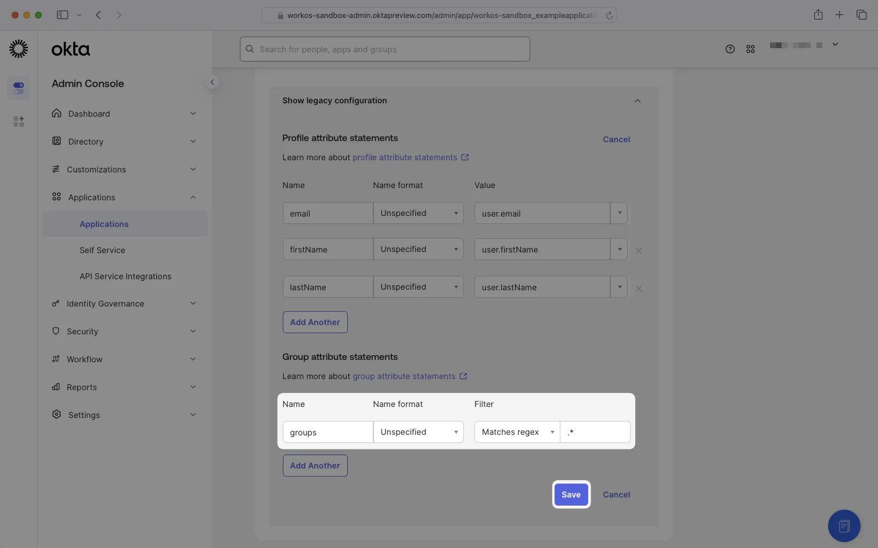Open the help question mark icon
The height and width of the screenshot is (548, 878).
click(x=730, y=49)
